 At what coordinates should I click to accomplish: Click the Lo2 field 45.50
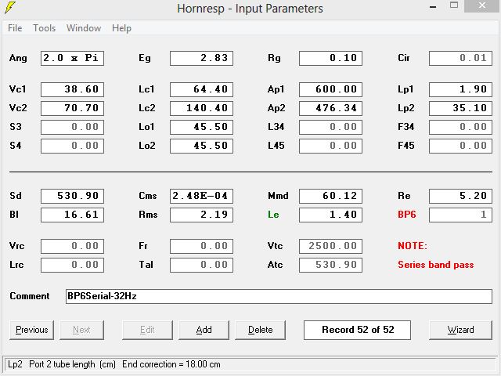tap(202, 146)
